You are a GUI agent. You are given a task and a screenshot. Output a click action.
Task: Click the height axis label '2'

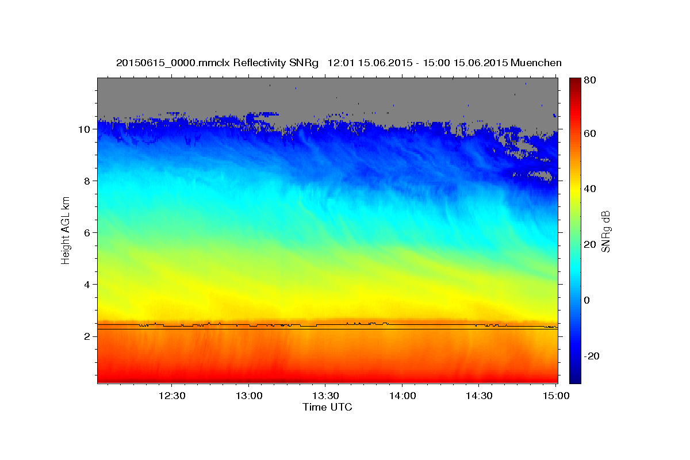click(x=86, y=336)
